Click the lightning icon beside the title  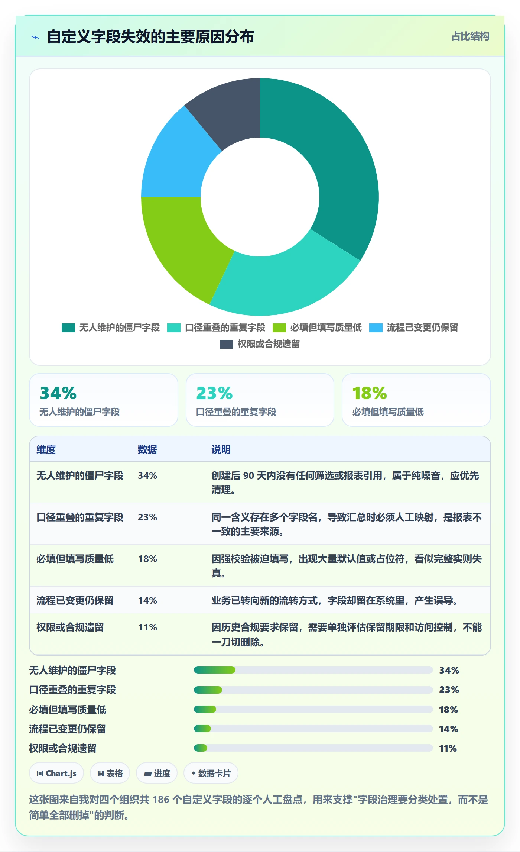[35, 37]
